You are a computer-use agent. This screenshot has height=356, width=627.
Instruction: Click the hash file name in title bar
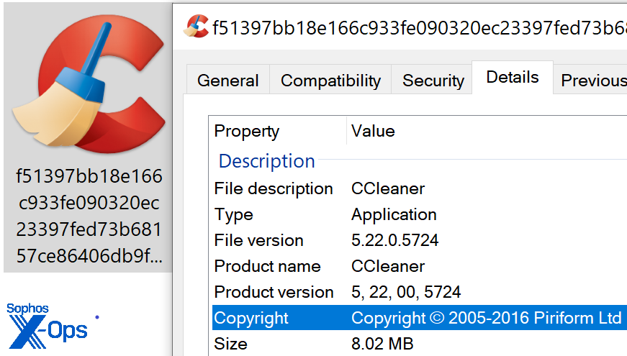[418, 27]
